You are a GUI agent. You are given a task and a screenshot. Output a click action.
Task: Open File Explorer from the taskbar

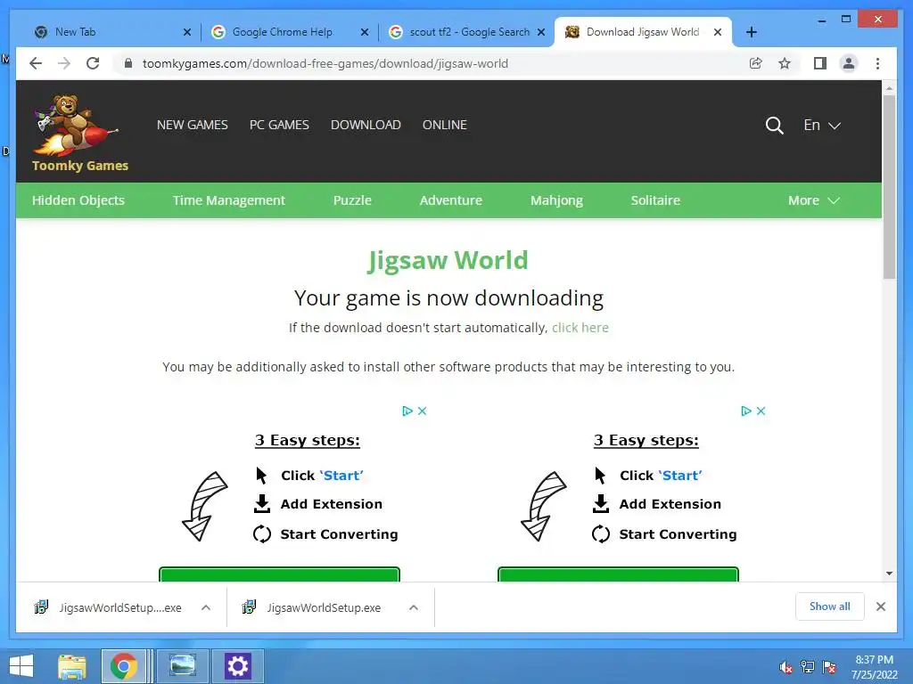tap(72, 666)
